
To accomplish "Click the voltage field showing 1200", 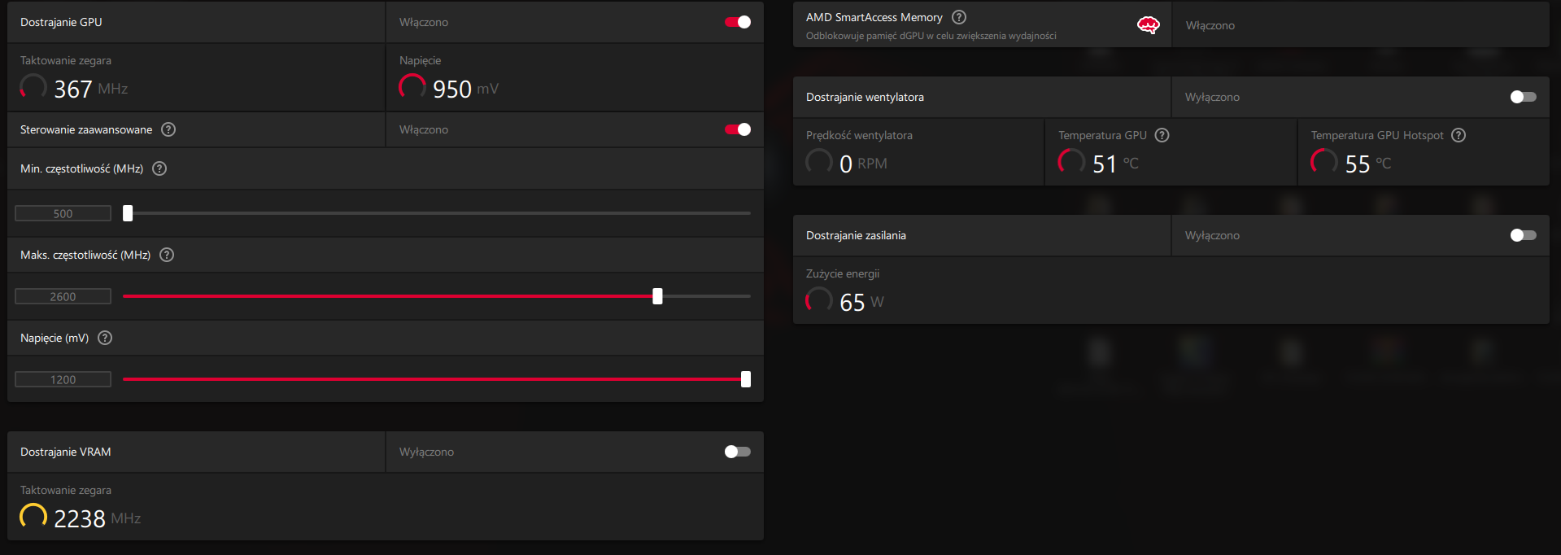I will [x=63, y=379].
